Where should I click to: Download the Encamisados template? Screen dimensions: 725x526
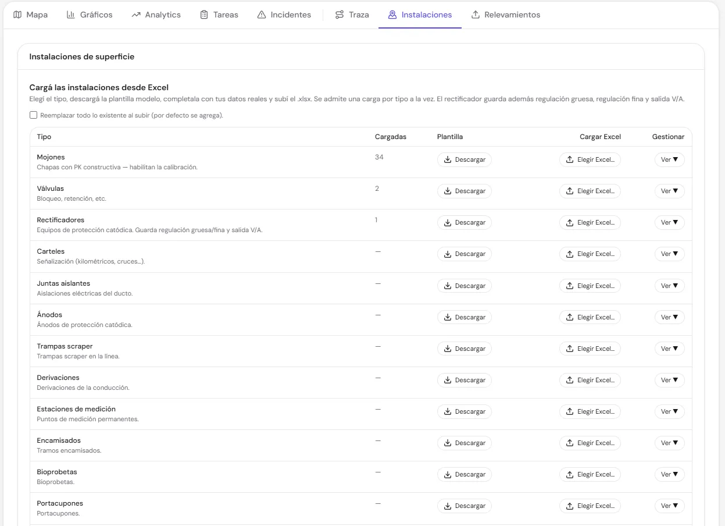click(465, 443)
